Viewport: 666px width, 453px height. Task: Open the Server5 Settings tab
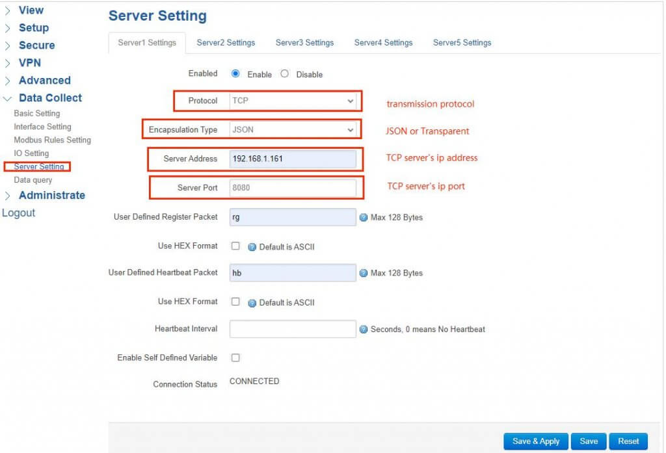461,42
